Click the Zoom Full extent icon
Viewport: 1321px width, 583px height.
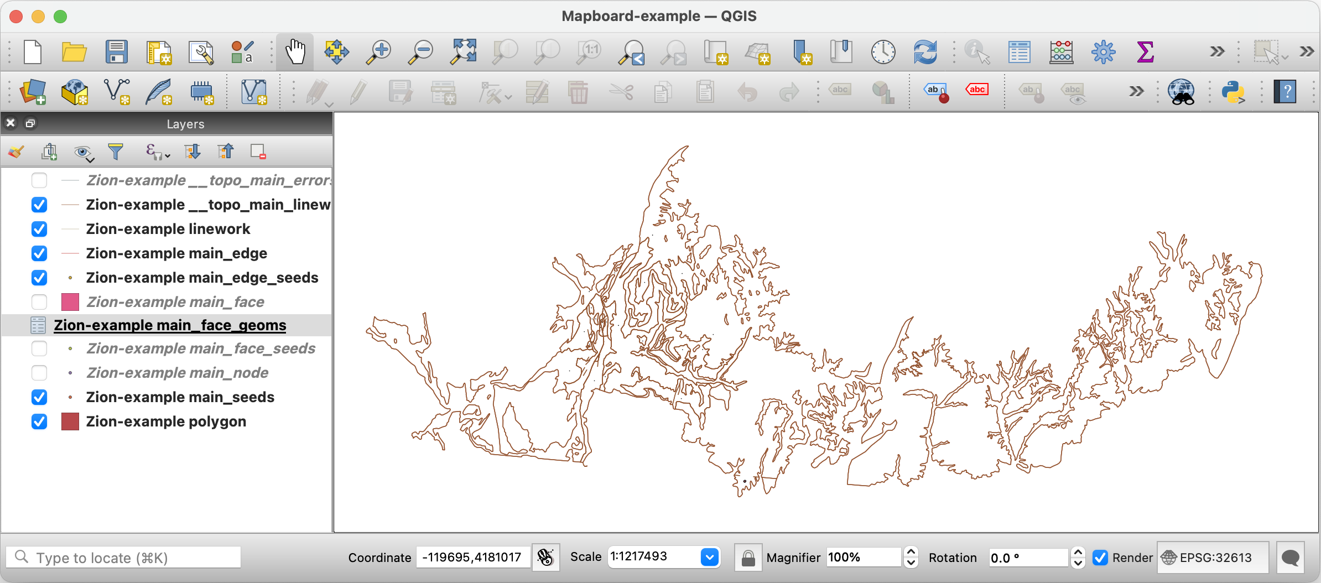point(463,52)
